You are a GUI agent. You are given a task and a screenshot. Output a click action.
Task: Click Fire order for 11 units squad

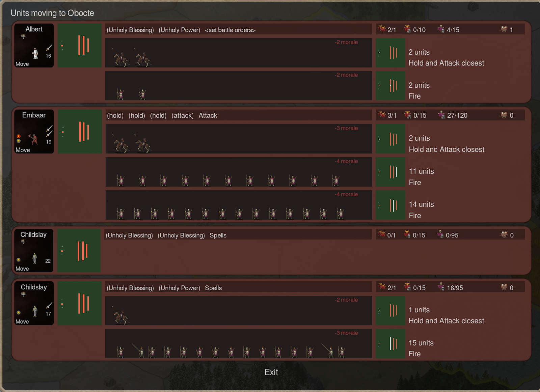[x=415, y=183]
